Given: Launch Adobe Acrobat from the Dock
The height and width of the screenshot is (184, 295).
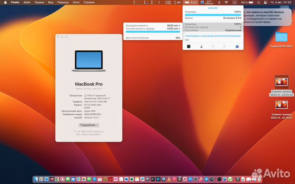Looking at the screenshot, I should 111,179.
